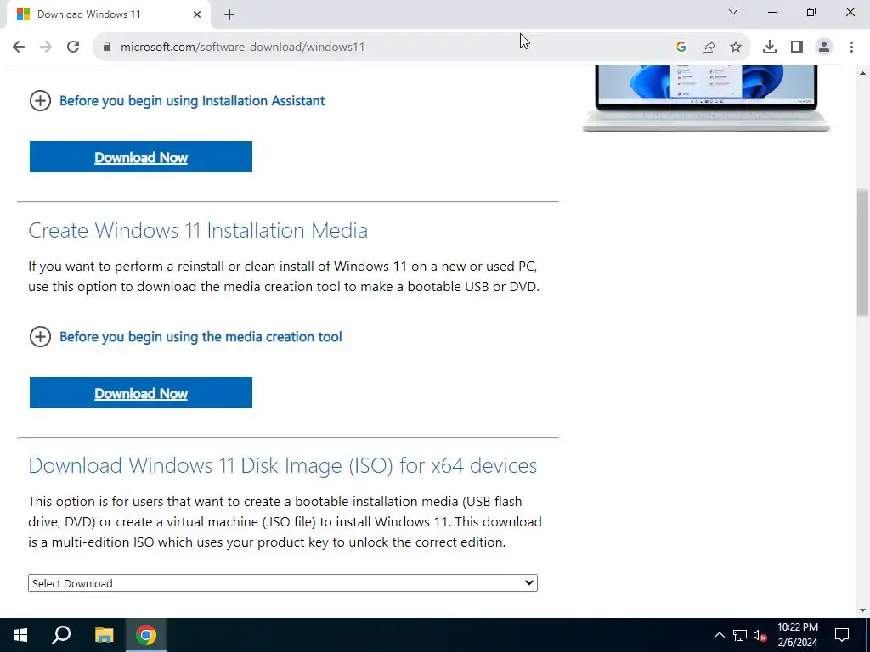This screenshot has width=870, height=652.
Task: Click scrollbar up arrow
Action: (862, 73)
